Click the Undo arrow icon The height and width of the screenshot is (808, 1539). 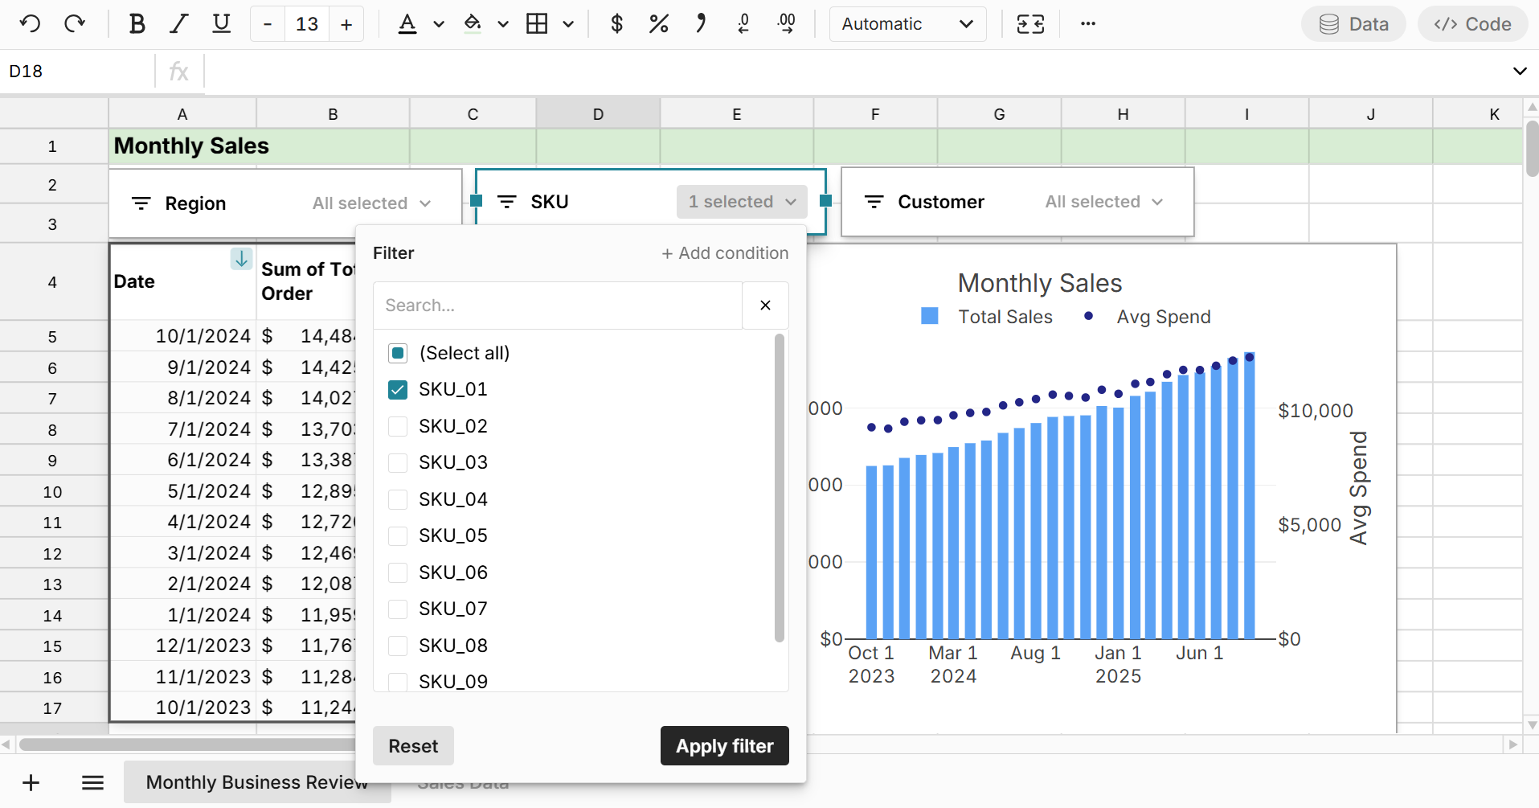click(x=30, y=24)
